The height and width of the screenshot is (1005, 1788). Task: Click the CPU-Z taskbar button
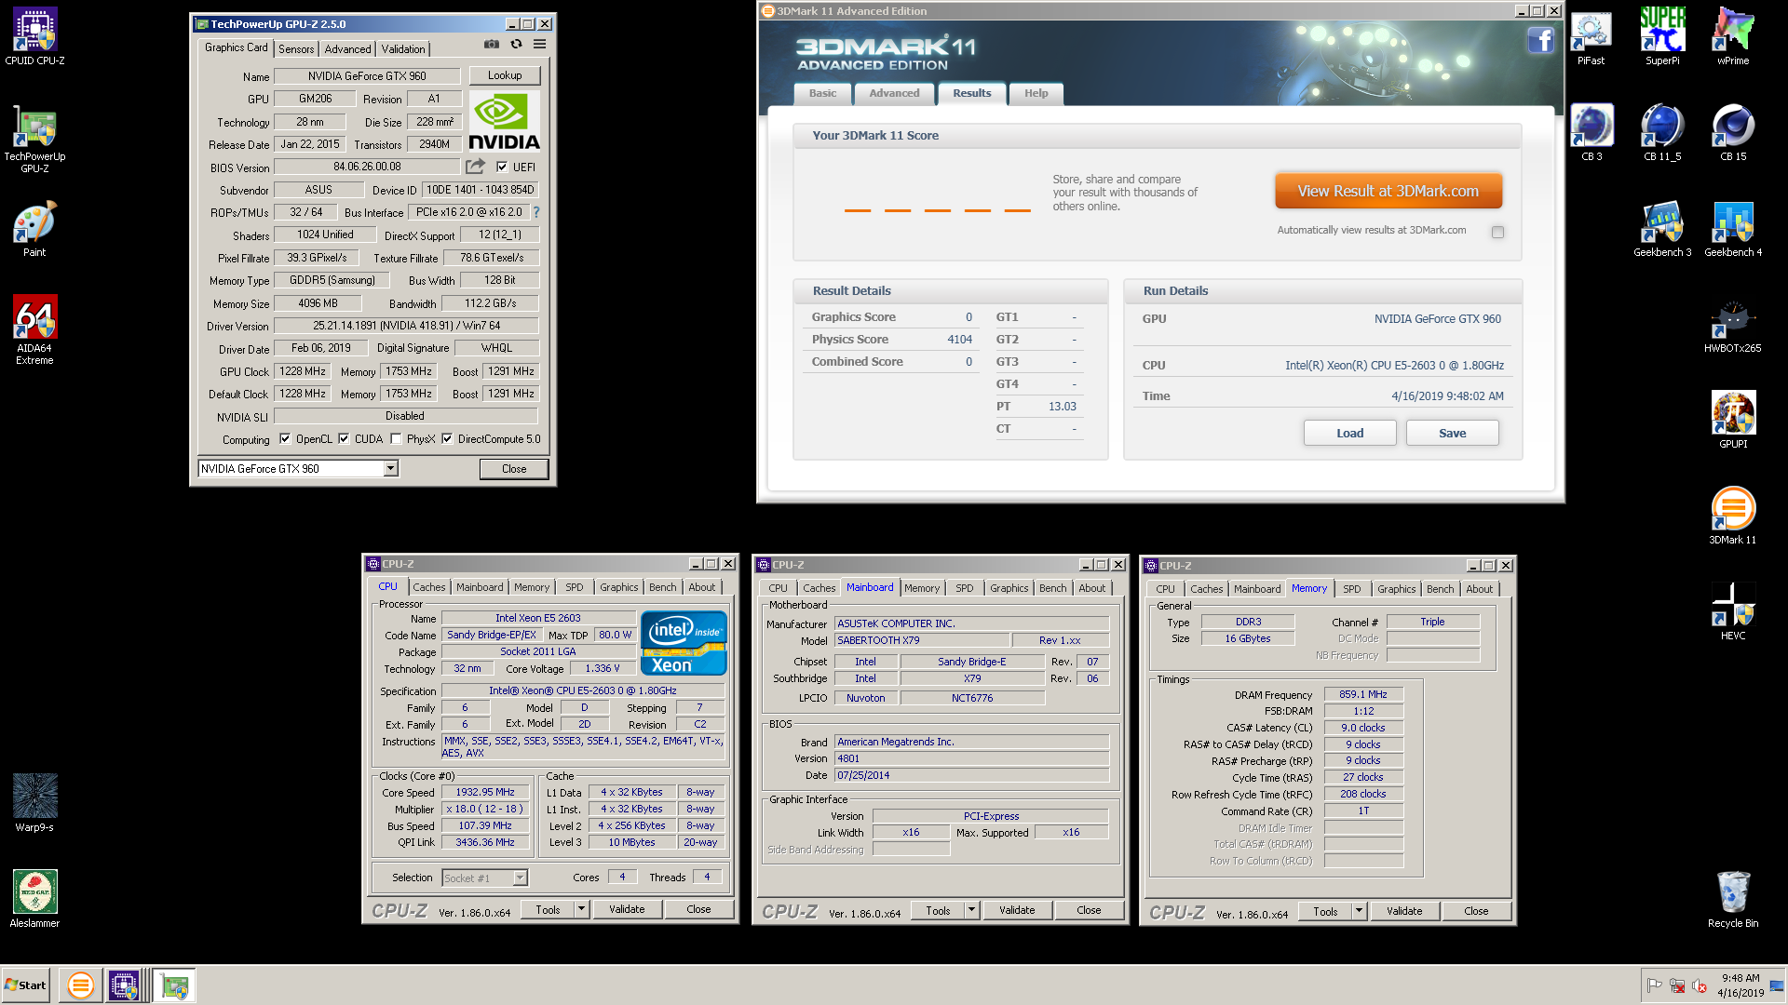[125, 985]
